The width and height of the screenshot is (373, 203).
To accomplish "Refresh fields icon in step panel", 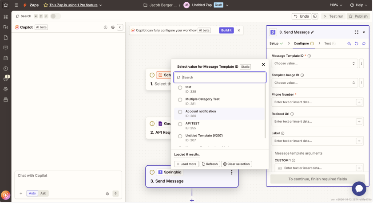I will [356, 43].
